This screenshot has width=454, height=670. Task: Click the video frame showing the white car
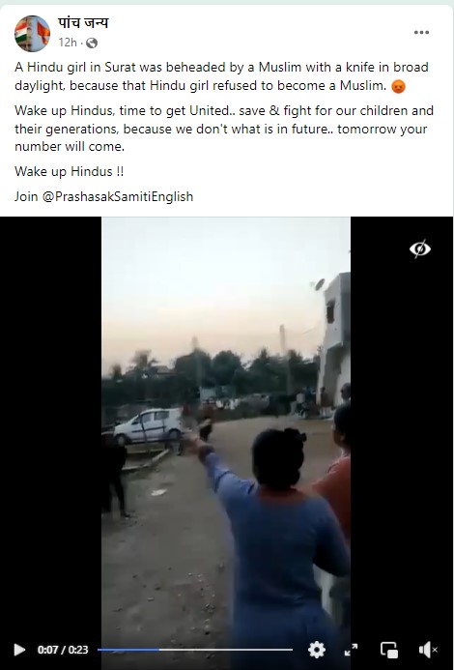point(150,425)
